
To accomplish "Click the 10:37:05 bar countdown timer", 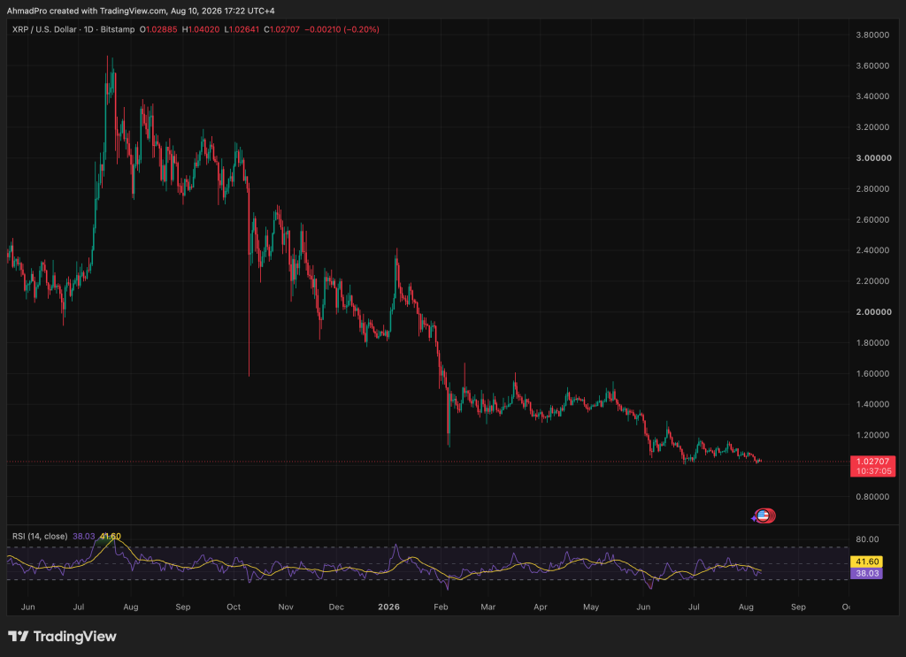I will pos(873,471).
